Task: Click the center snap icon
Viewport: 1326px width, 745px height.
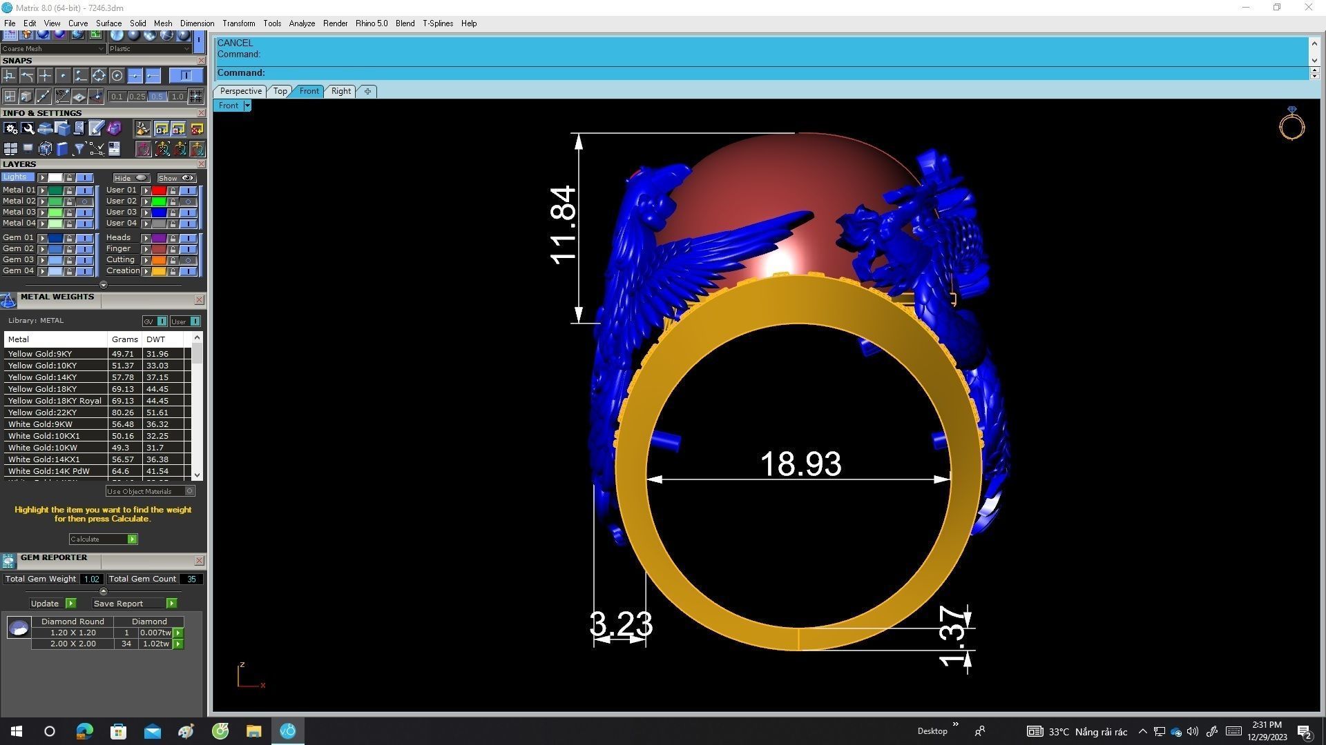Action: (x=117, y=76)
